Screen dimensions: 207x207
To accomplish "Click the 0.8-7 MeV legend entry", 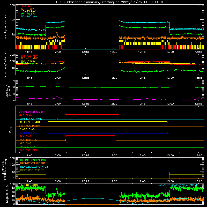I will (x=28, y=61).
